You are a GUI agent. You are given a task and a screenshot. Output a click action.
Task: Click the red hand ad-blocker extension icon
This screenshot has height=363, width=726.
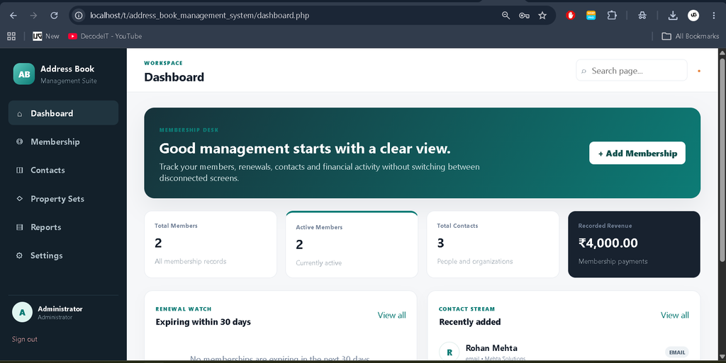point(571,16)
